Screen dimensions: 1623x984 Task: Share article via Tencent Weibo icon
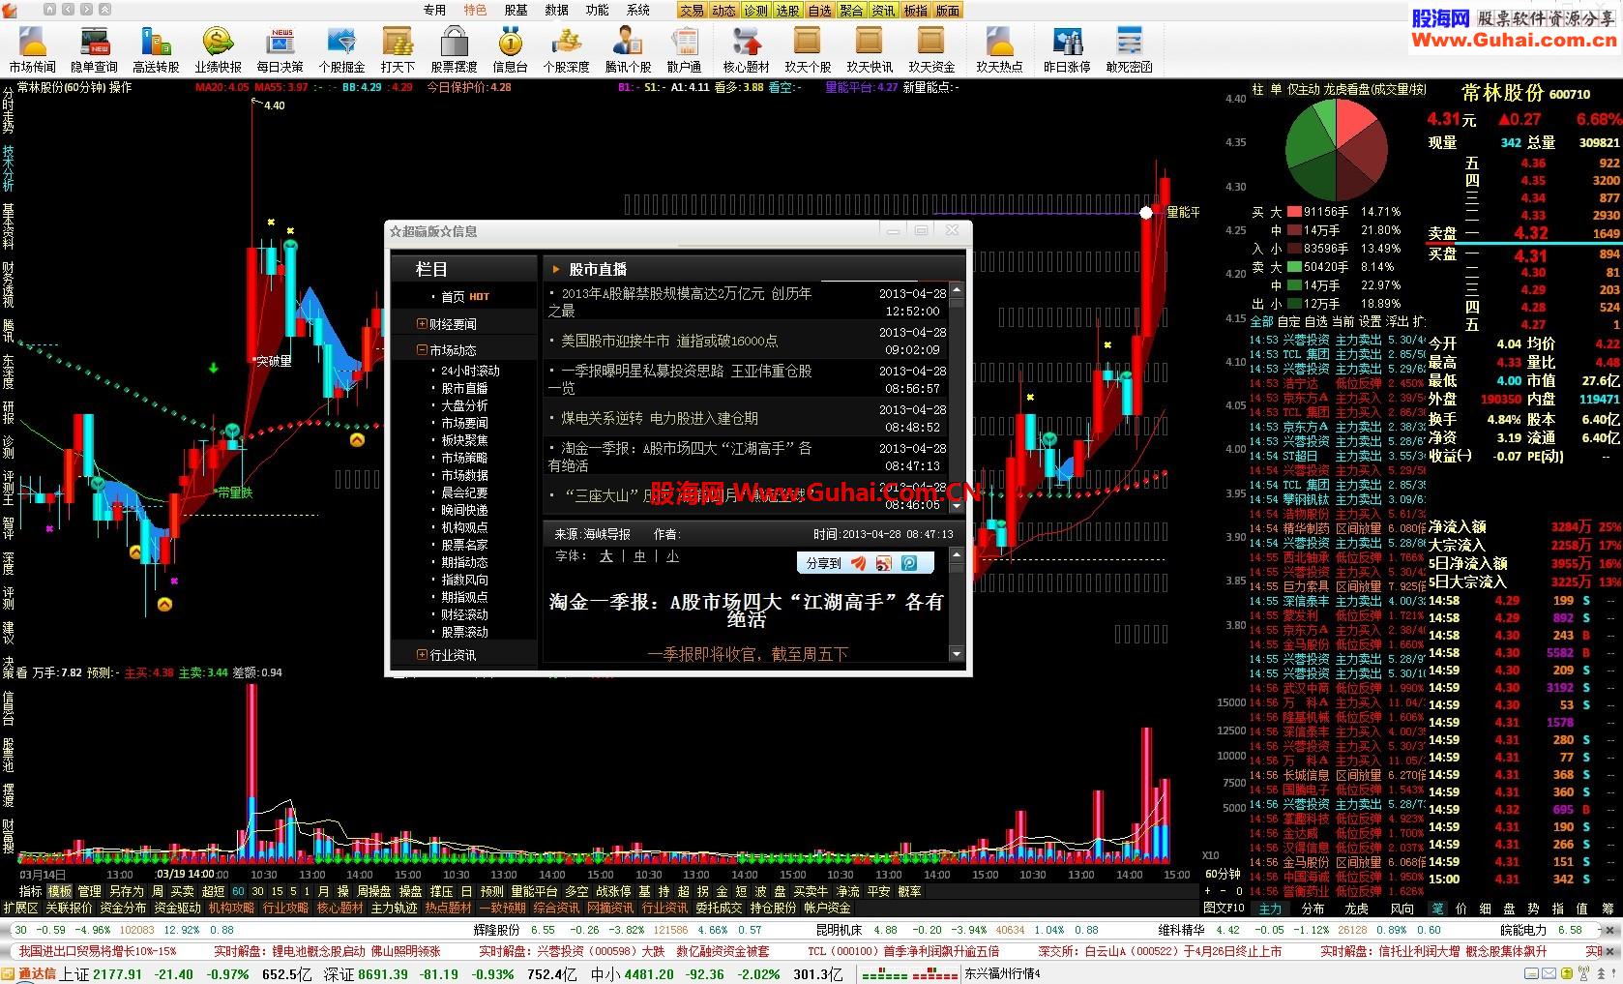point(908,563)
